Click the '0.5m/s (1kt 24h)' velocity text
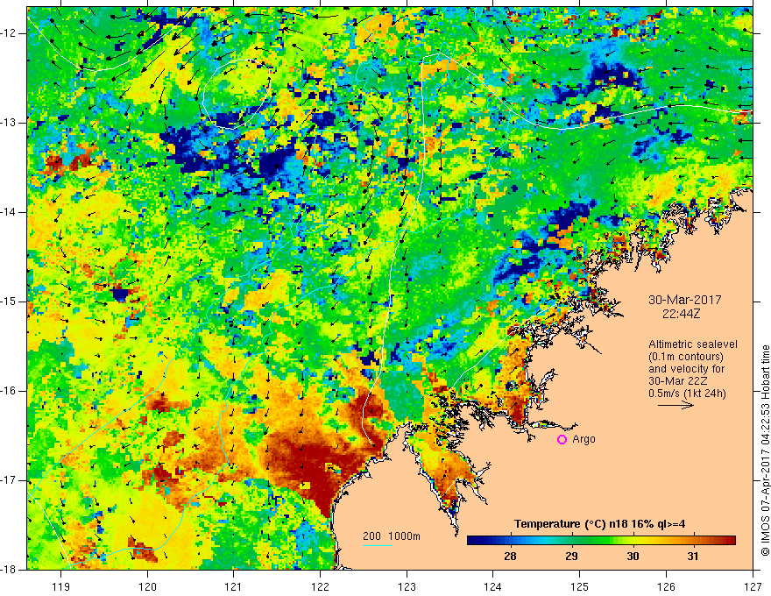Viewport: 771px width, 596px height. [x=687, y=394]
